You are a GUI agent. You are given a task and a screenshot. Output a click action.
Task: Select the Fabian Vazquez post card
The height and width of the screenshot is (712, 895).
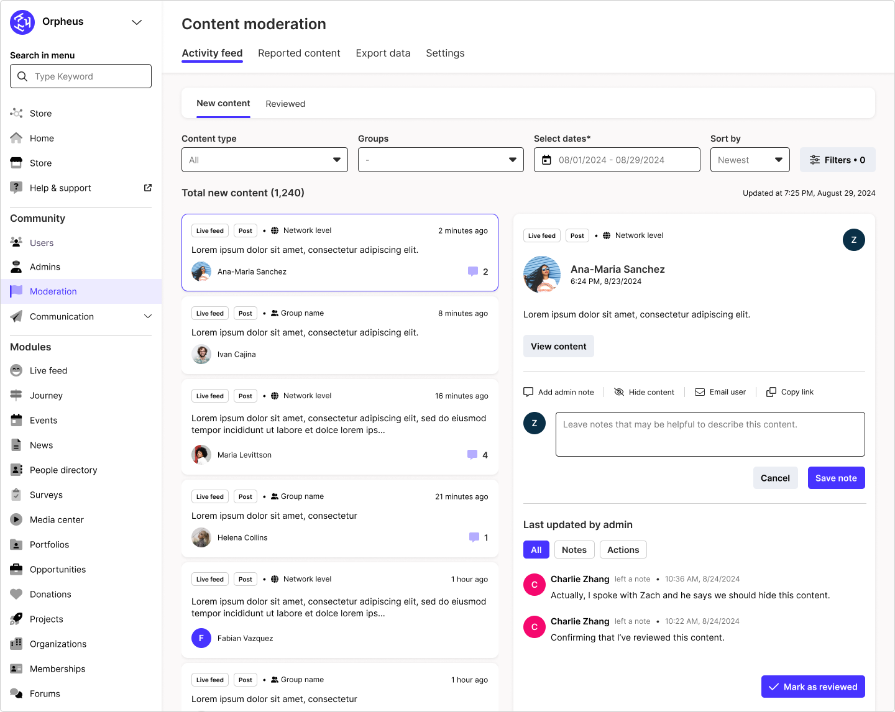(x=340, y=610)
